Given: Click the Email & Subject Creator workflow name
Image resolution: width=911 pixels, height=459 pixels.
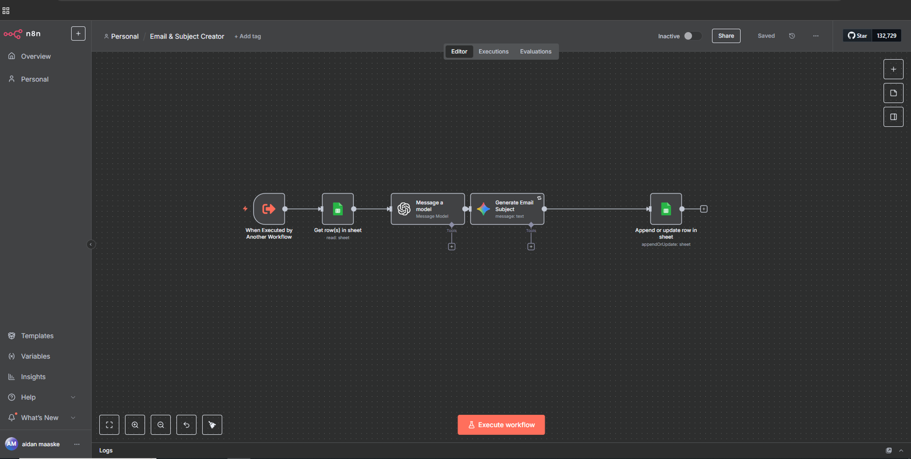Looking at the screenshot, I should (187, 36).
